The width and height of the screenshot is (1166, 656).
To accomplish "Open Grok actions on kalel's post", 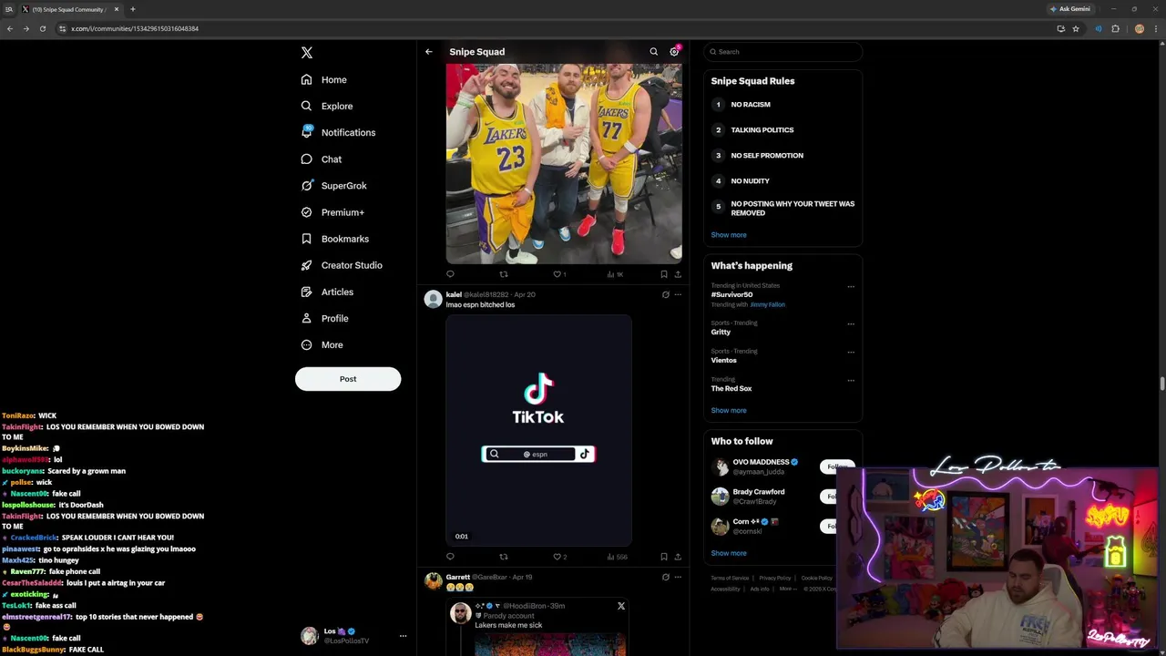I will point(665,295).
